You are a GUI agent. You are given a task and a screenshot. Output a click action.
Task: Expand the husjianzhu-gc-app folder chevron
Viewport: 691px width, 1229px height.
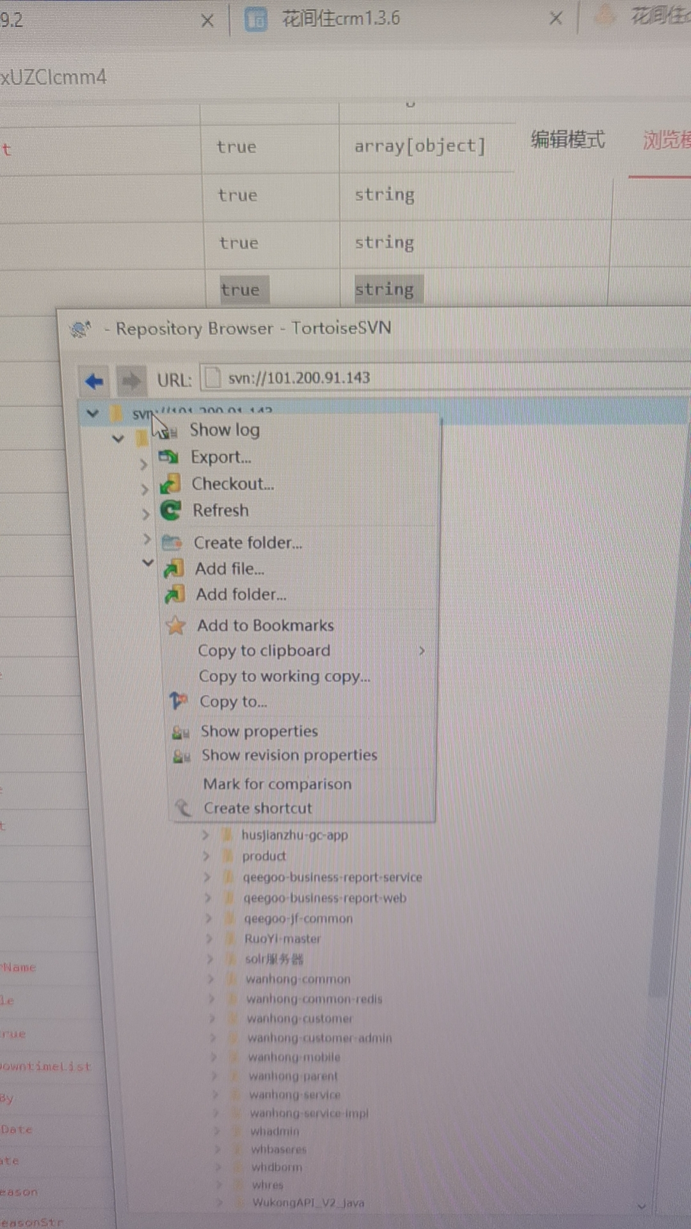(x=205, y=835)
